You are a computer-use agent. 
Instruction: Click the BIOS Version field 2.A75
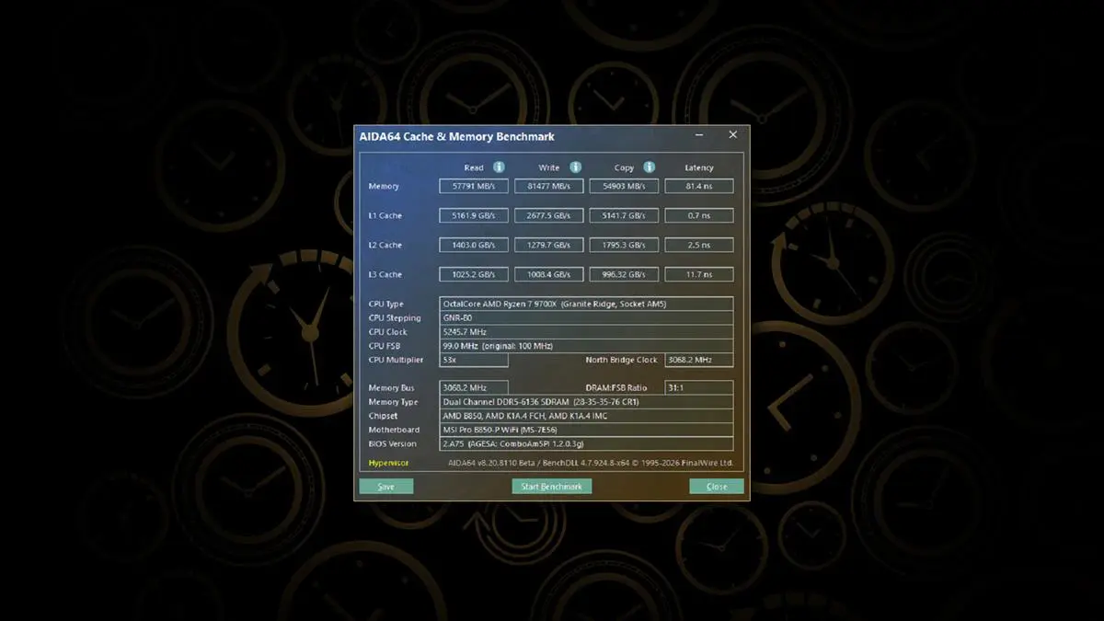tap(586, 443)
